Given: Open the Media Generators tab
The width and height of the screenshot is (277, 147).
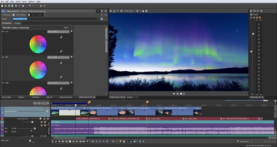Looking at the screenshot, I should click(x=66, y=97).
